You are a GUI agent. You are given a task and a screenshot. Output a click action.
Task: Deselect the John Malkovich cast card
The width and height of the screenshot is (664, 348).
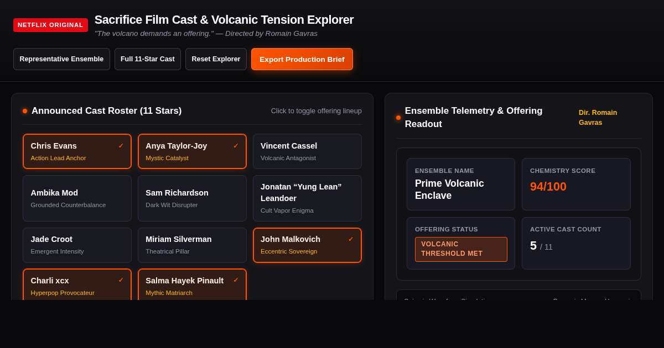click(x=307, y=245)
